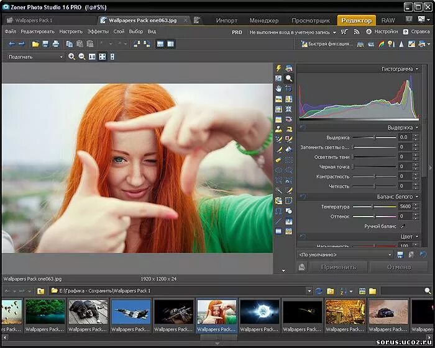
Task: Switch to the Менеджер tab
Action: point(263,20)
